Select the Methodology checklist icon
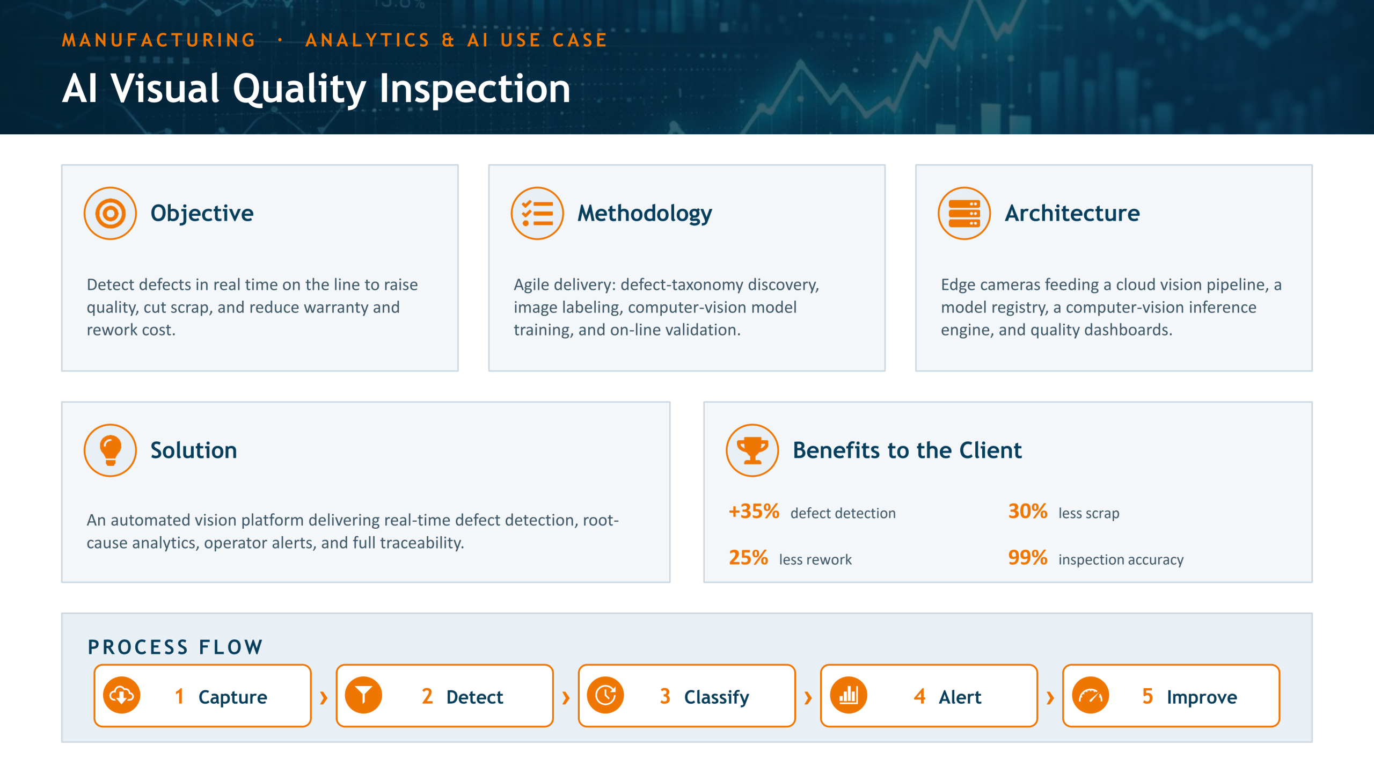This screenshot has width=1374, height=773. pos(537,214)
